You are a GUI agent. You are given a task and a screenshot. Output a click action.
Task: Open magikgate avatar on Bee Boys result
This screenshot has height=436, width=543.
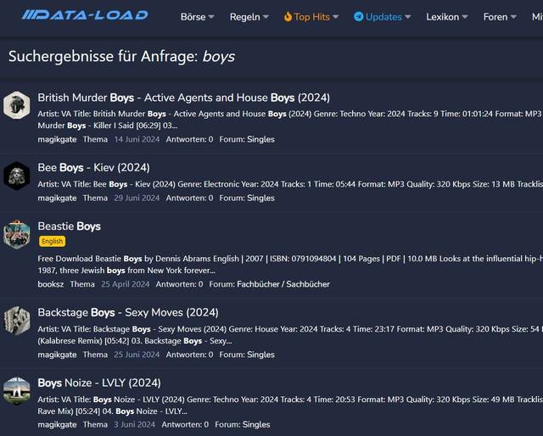point(17,176)
